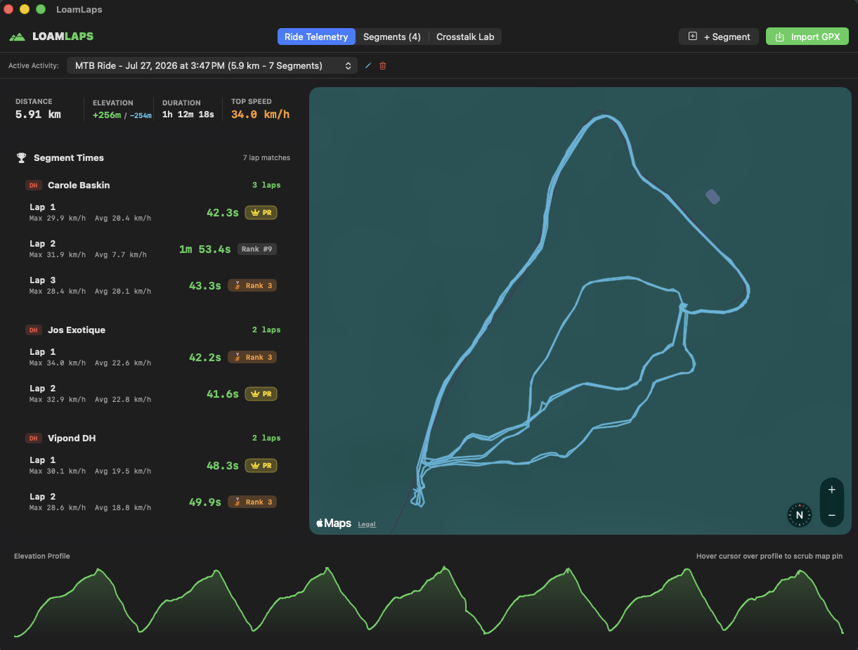This screenshot has height=650, width=858.
Task: Click the 7 lap matches label
Action: coord(266,158)
